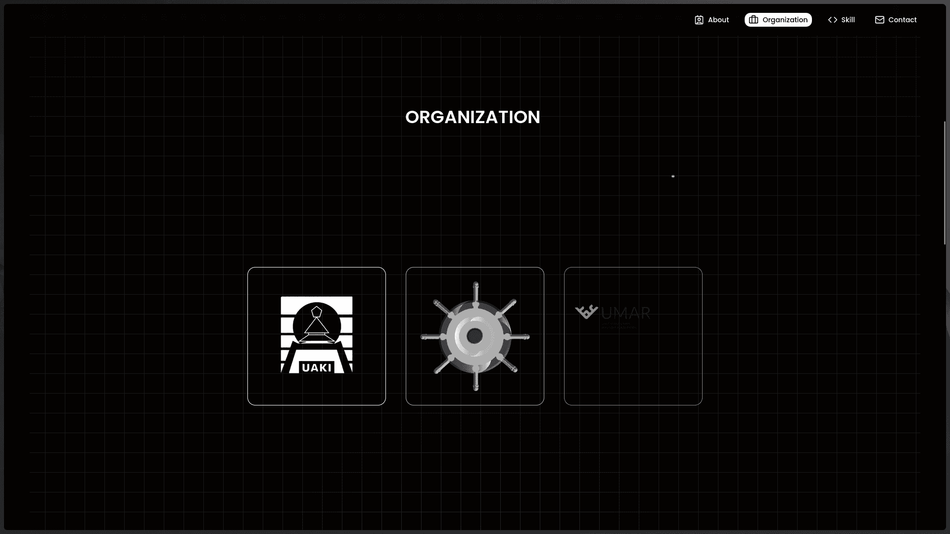Click the gray crown mark left of UMAR text
This screenshot has width=950, height=534.
(x=586, y=311)
